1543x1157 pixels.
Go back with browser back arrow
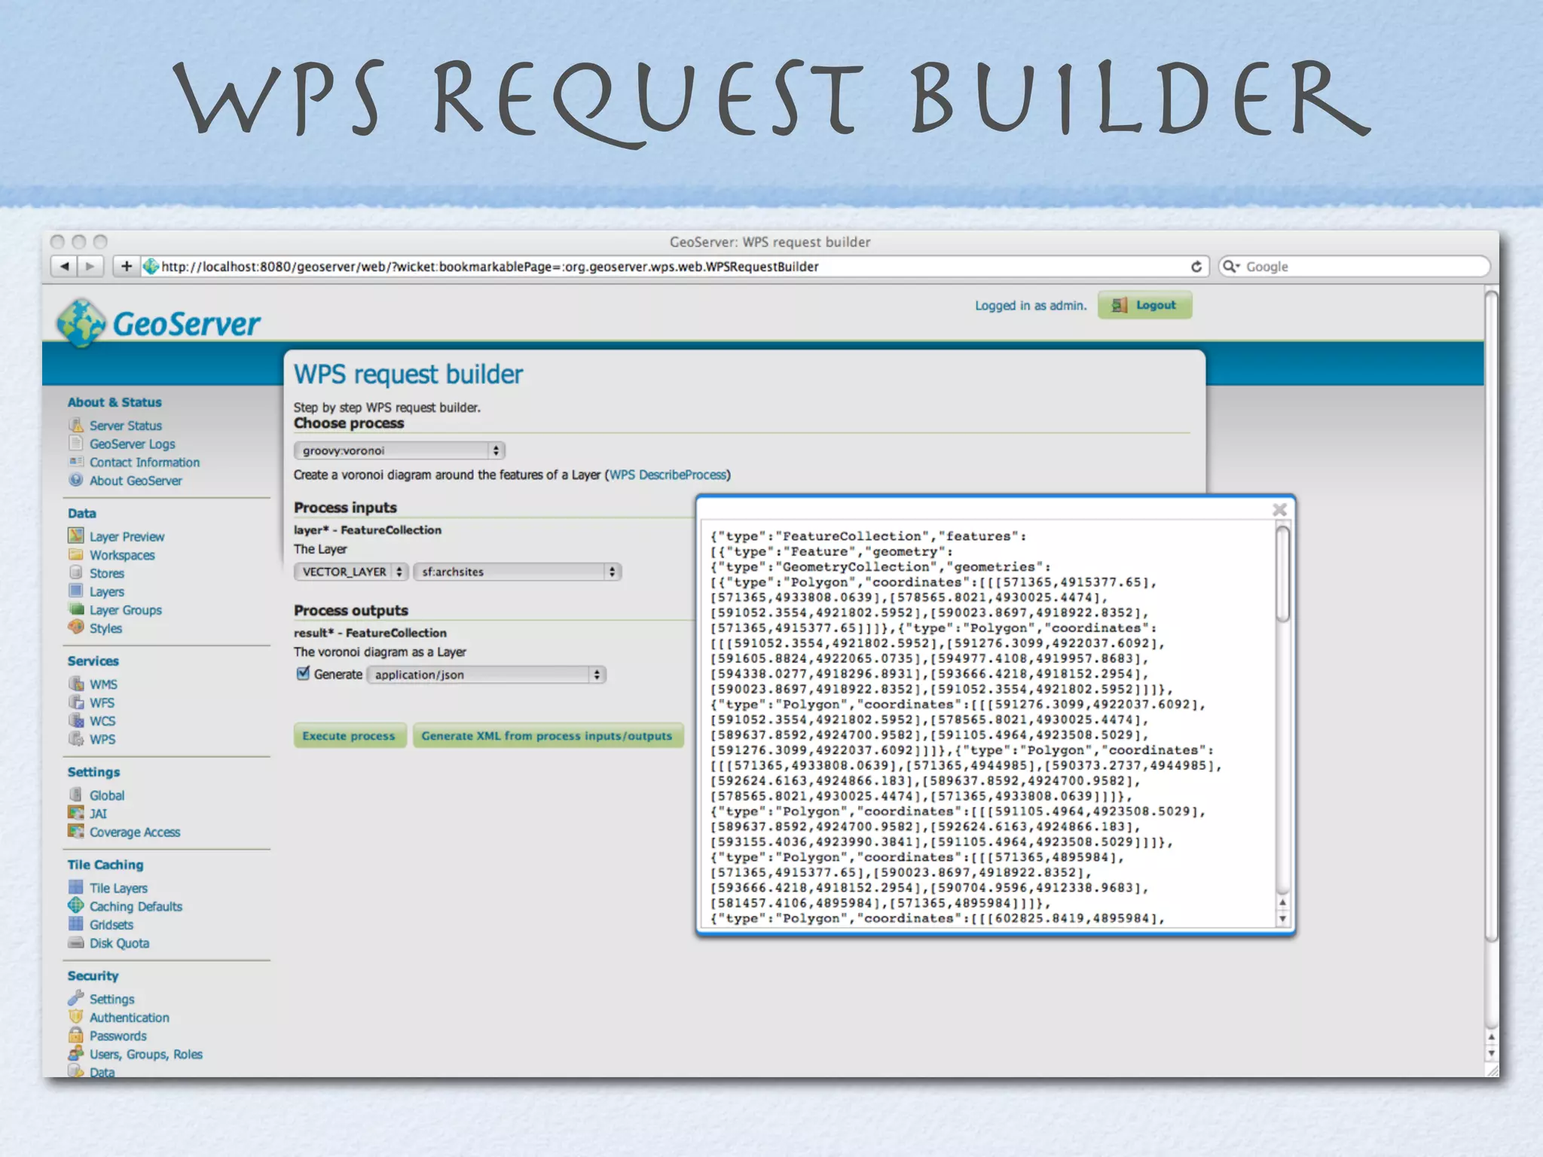65,267
